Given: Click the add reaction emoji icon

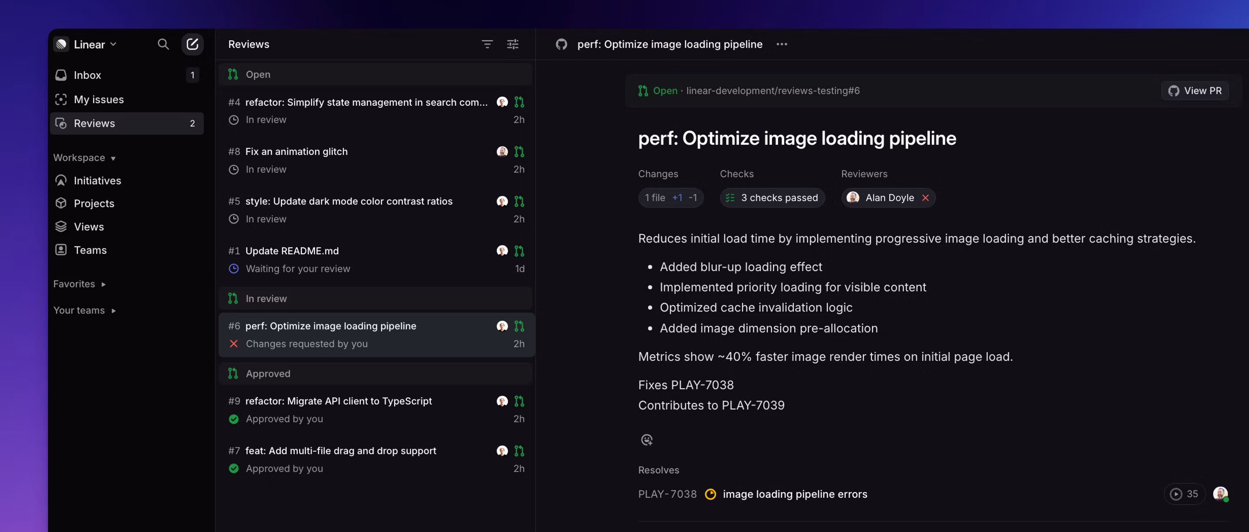Looking at the screenshot, I should 646,439.
